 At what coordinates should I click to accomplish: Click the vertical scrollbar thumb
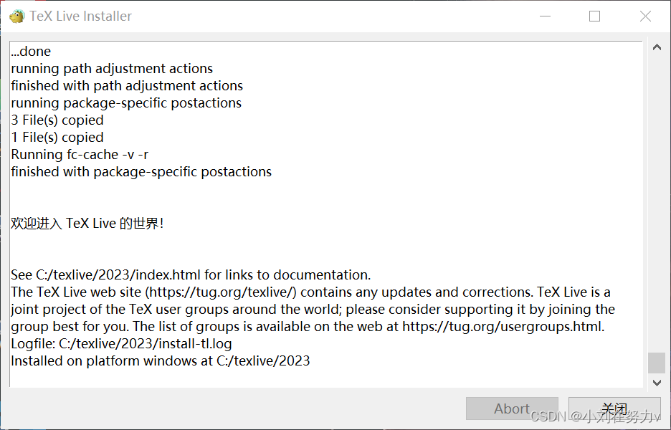coord(657,363)
